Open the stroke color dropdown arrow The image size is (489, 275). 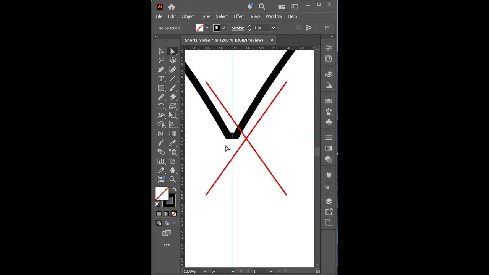click(x=224, y=28)
